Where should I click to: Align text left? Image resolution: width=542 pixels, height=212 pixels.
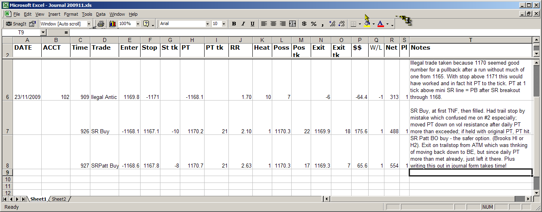pos(264,24)
